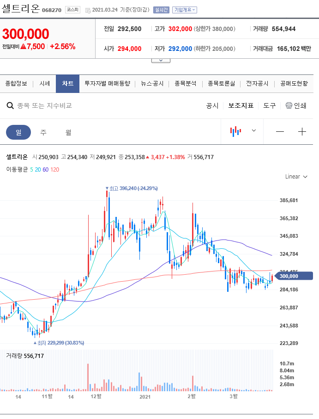Expand chart type list arrow
This screenshot has width=319, height=419.
(x=254, y=130)
